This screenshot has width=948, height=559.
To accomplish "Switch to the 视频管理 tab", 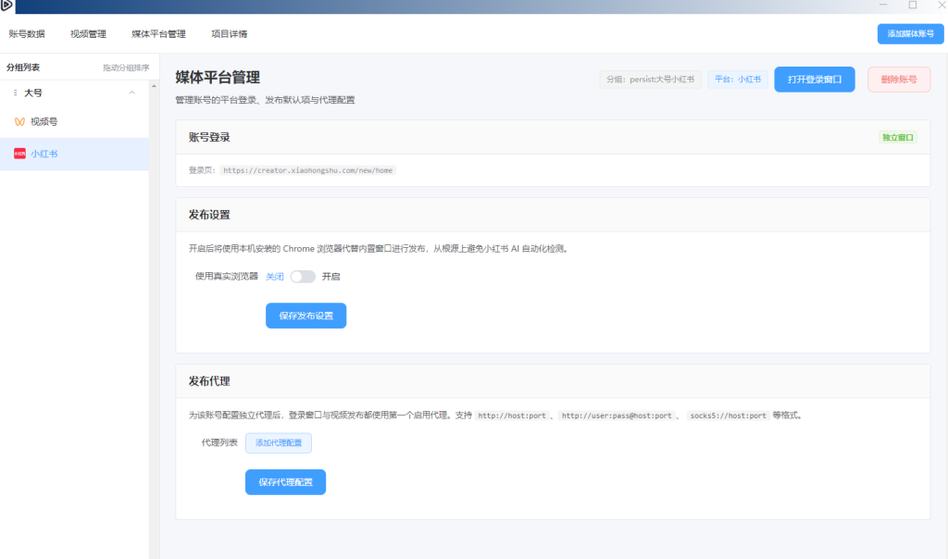I will [x=88, y=34].
